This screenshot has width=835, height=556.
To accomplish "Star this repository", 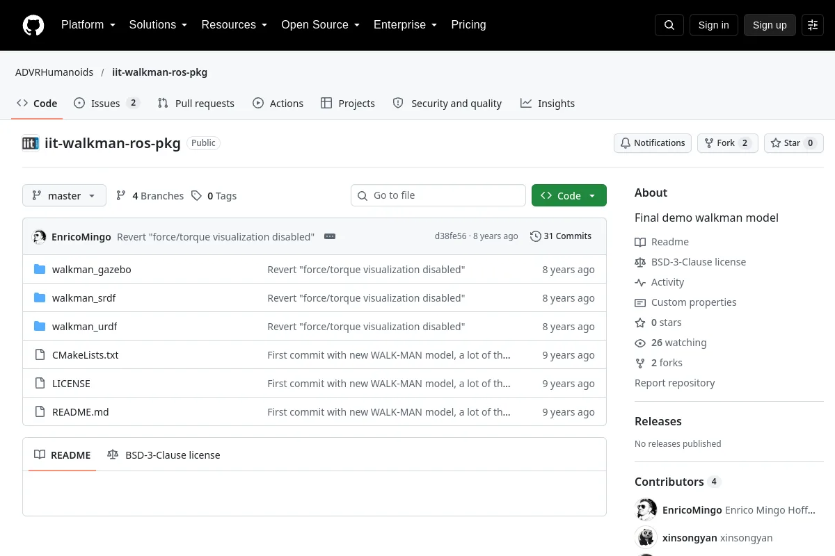I will pyautogui.click(x=793, y=143).
